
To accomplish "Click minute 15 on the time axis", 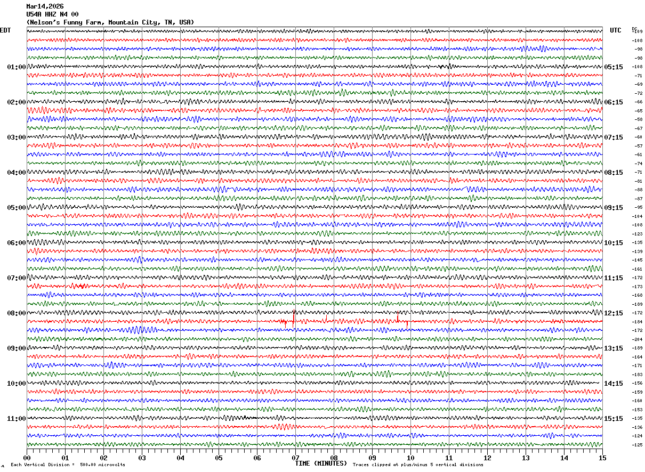I will 602,458.
